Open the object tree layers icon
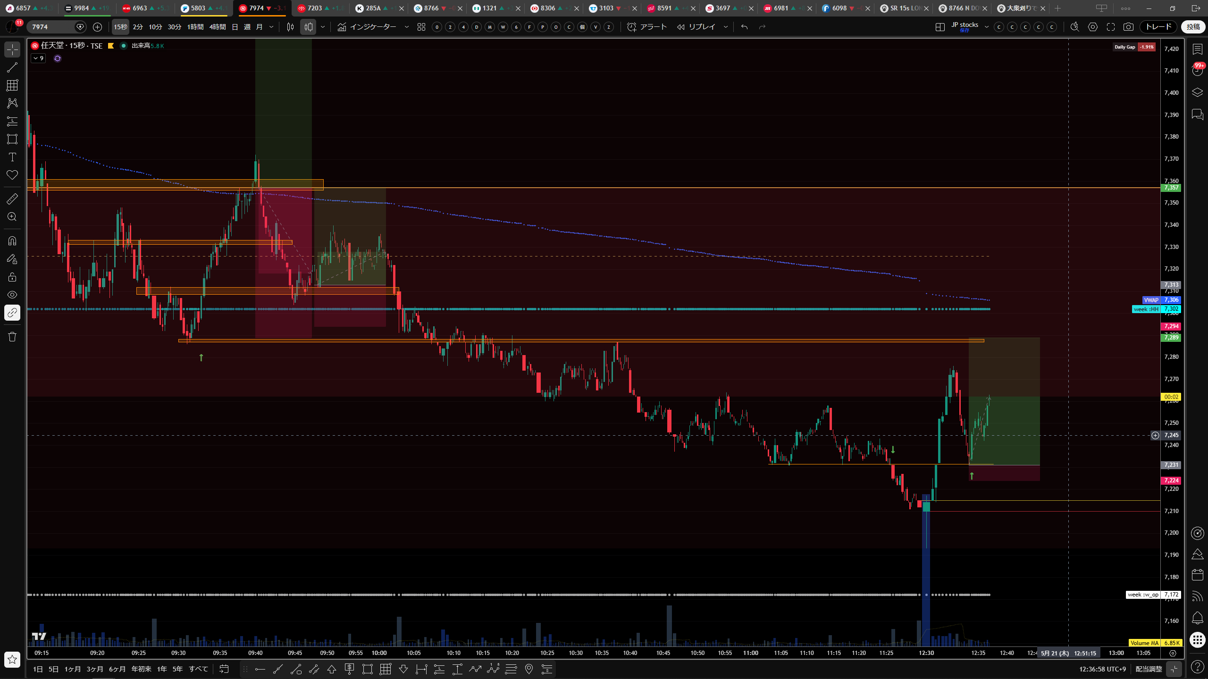This screenshot has height=679, width=1208. click(x=1198, y=92)
